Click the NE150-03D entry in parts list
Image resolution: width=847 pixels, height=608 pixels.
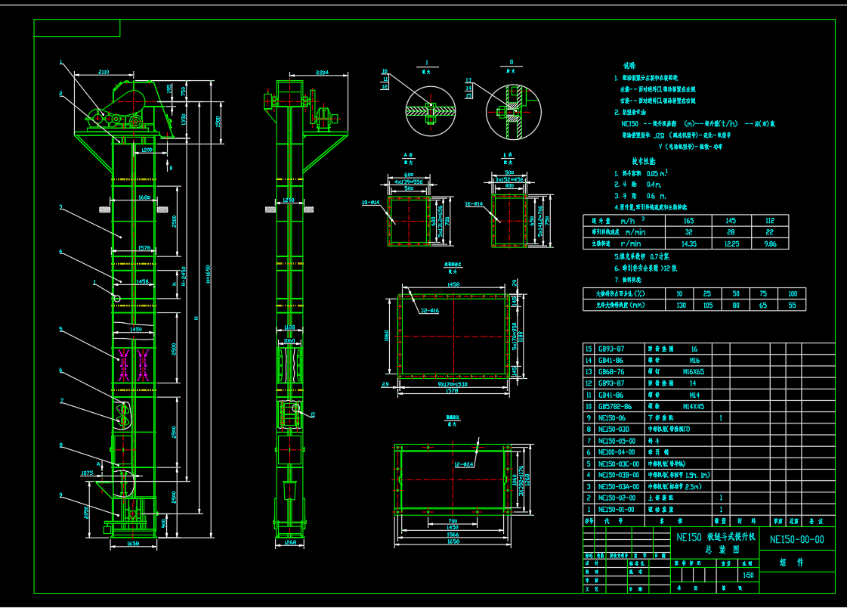614,430
